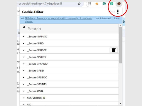Viewport: 142px width, 106px height.
Task: Open the green ChatGPT-style extension icon
Action: pyautogui.click(x=111, y=4)
